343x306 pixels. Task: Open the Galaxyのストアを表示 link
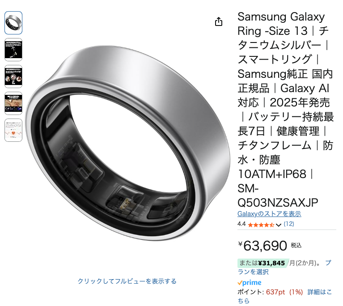point(269,214)
